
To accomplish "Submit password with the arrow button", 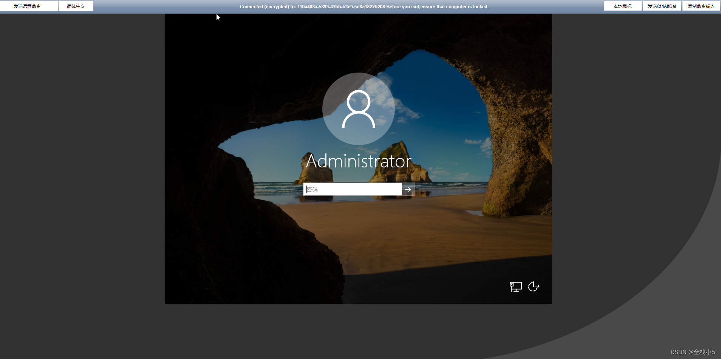I will point(408,189).
